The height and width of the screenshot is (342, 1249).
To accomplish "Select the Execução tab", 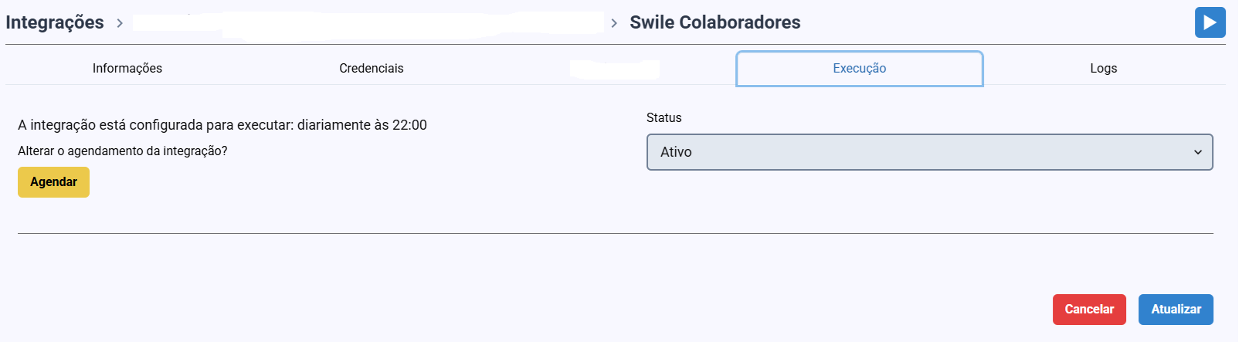I will [x=859, y=68].
